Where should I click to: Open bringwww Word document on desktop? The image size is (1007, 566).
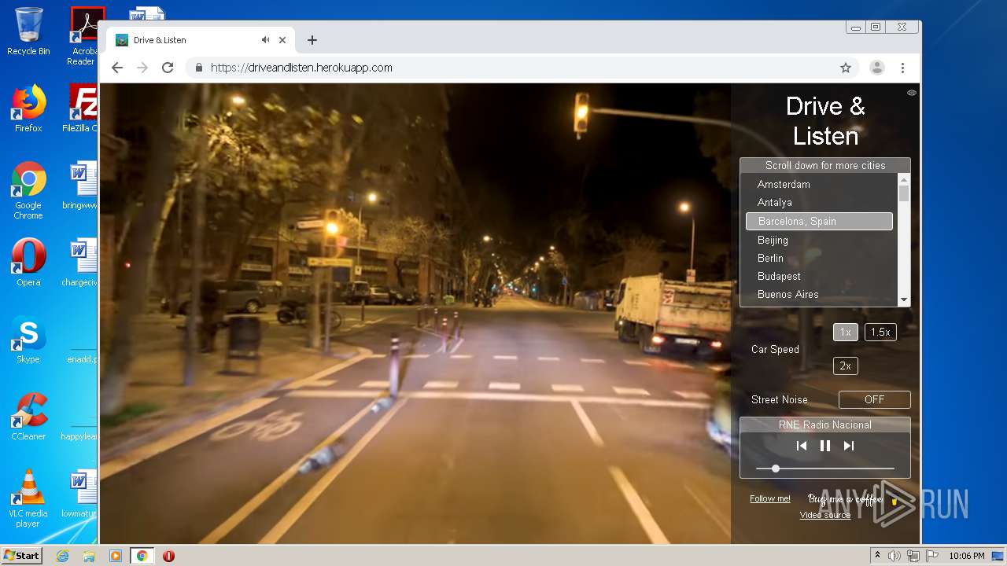82,186
